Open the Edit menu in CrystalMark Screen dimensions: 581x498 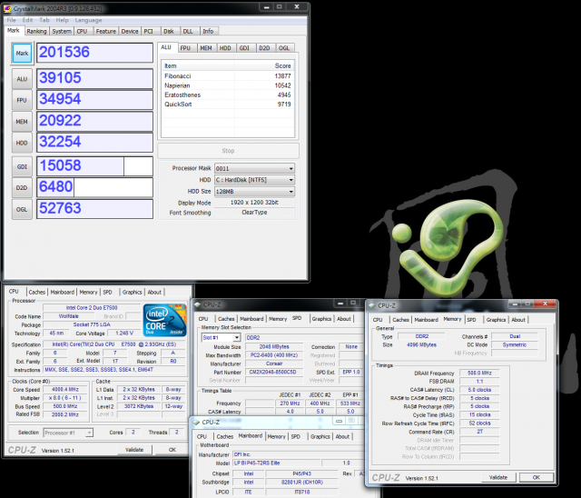point(27,20)
